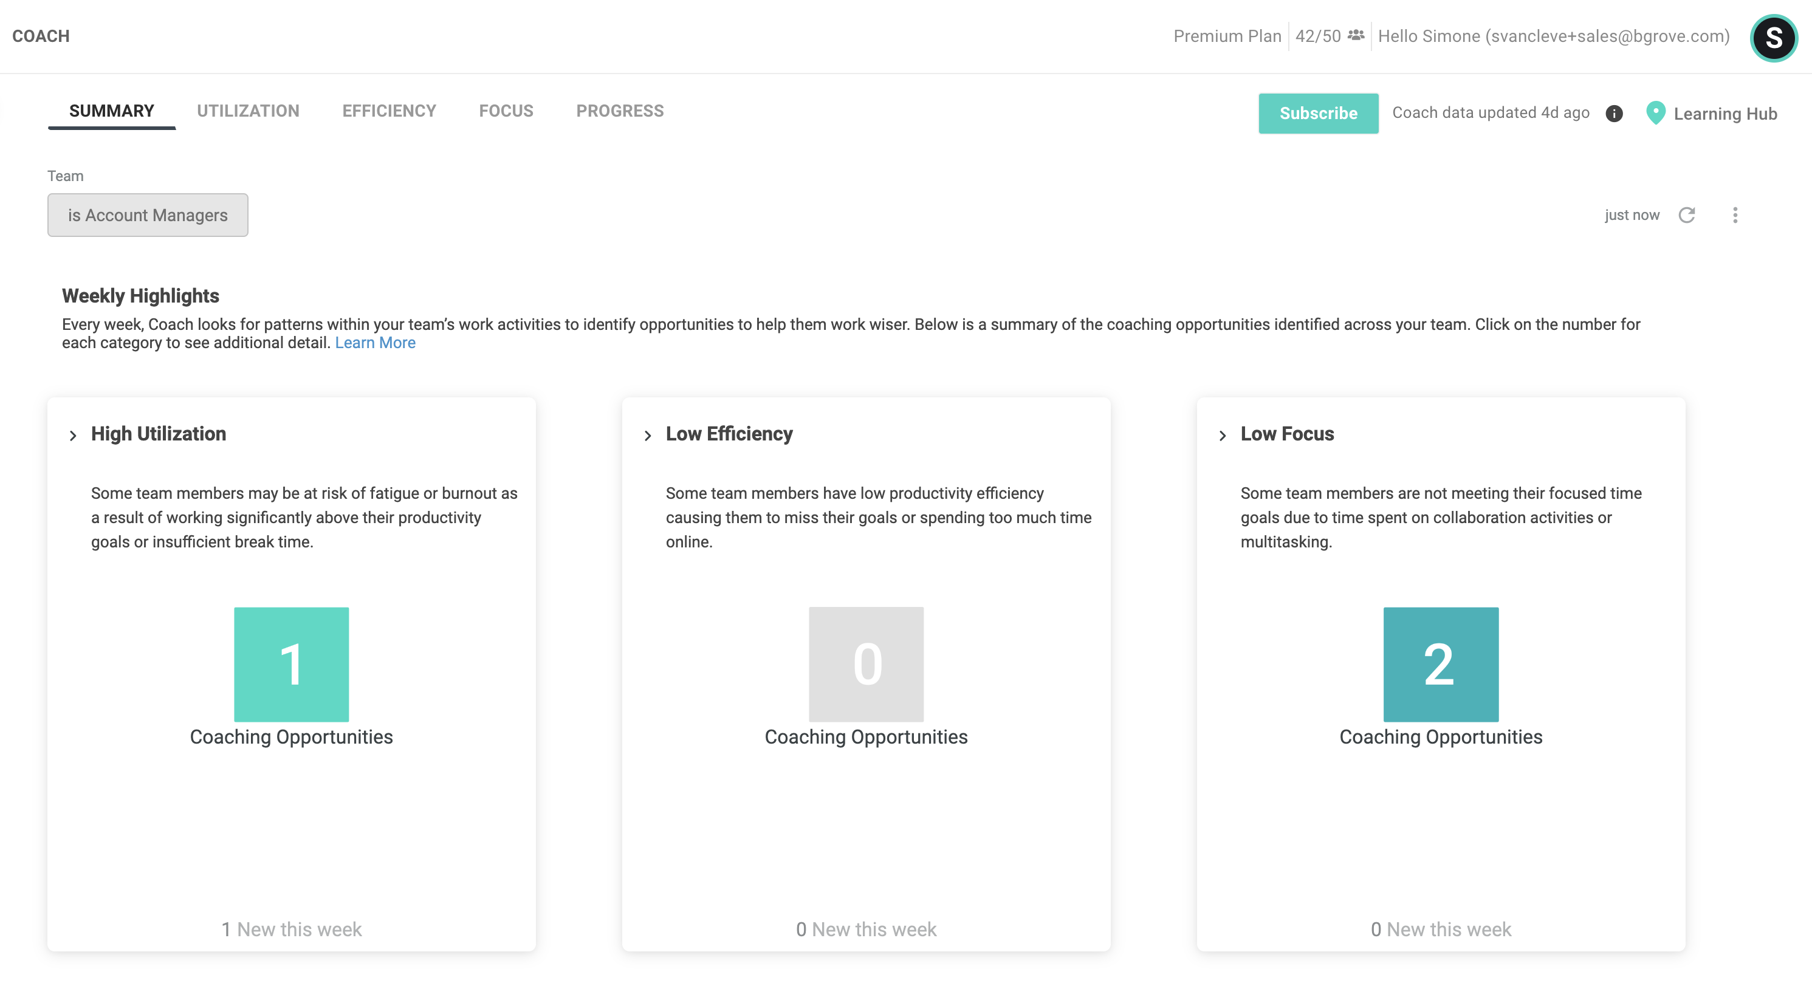Click the refresh icon next to 'just now'
Screen dimensions: 1812x983
(x=1686, y=215)
